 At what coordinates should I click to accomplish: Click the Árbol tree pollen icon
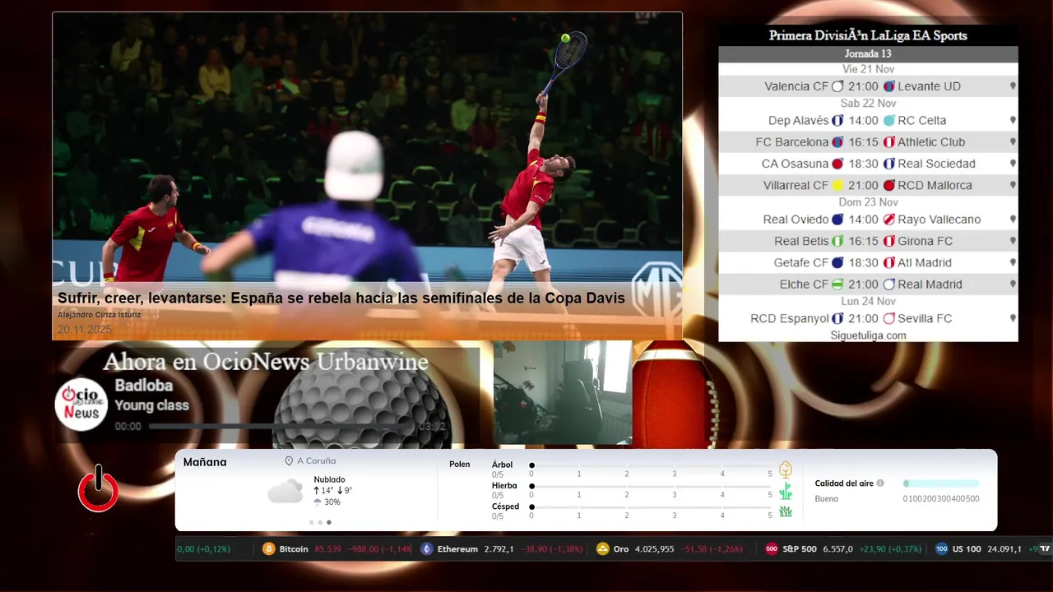(786, 469)
